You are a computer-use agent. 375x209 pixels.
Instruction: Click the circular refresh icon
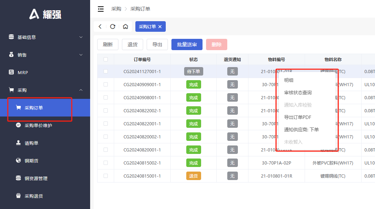pyautogui.click(x=113, y=26)
